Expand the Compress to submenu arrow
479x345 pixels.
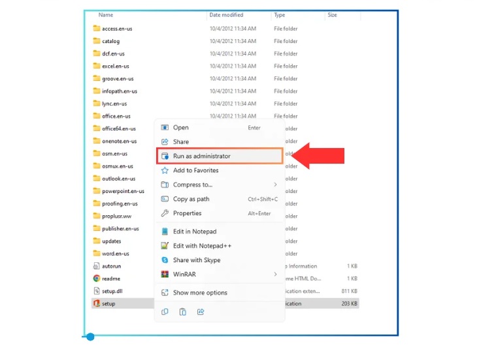click(275, 185)
